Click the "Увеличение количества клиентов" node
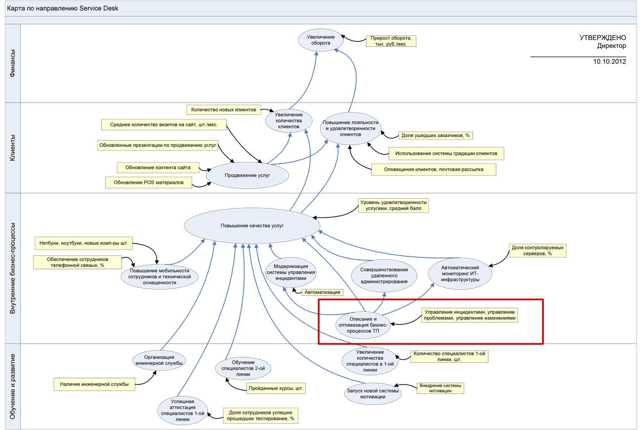The image size is (642, 430). [x=290, y=120]
